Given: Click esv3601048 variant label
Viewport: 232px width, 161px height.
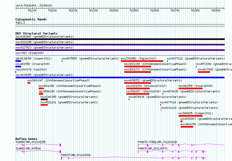Looking at the screenshot, I should tap(70, 86).
